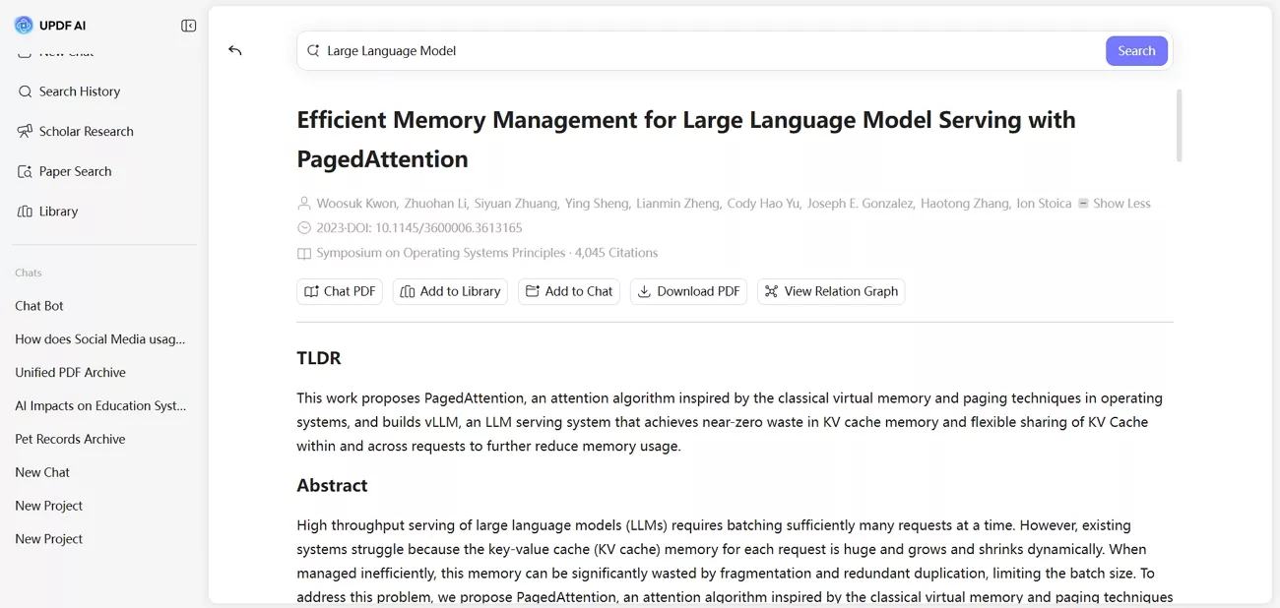Go back using the return arrow icon

(x=234, y=50)
